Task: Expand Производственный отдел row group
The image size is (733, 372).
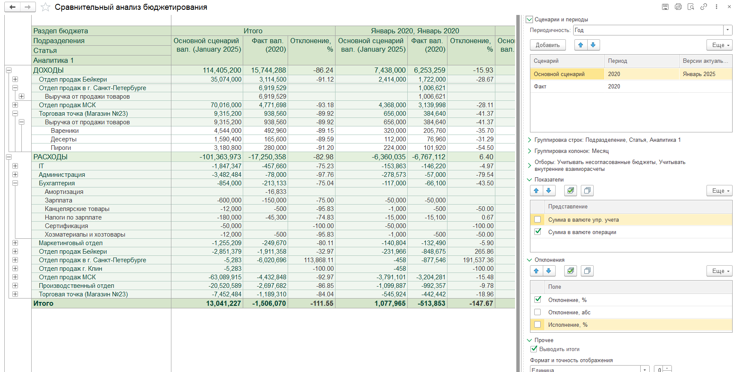Action: [15, 285]
